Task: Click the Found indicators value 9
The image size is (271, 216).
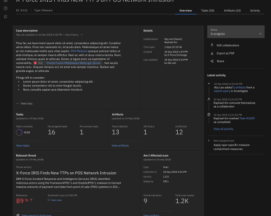Action: (145, 201)
